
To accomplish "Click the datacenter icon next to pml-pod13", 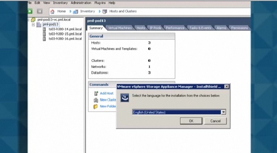I will [39, 25].
